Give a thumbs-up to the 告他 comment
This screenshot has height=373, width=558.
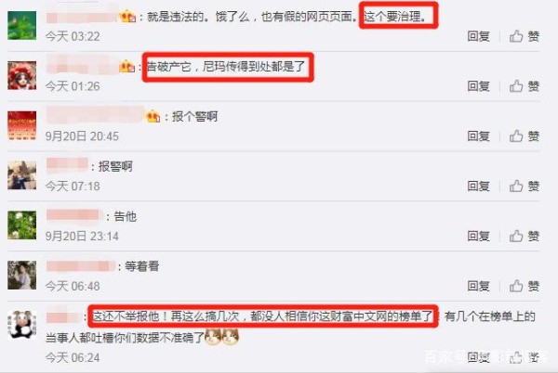pyautogui.click(x=525, y=237)
